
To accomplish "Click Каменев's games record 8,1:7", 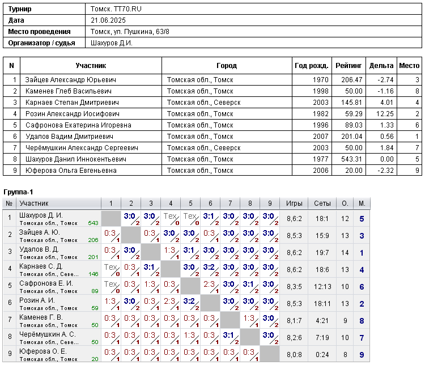I will coord(294,321).
